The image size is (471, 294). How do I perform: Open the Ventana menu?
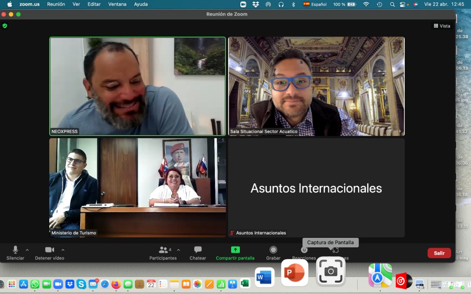(117, 4)
